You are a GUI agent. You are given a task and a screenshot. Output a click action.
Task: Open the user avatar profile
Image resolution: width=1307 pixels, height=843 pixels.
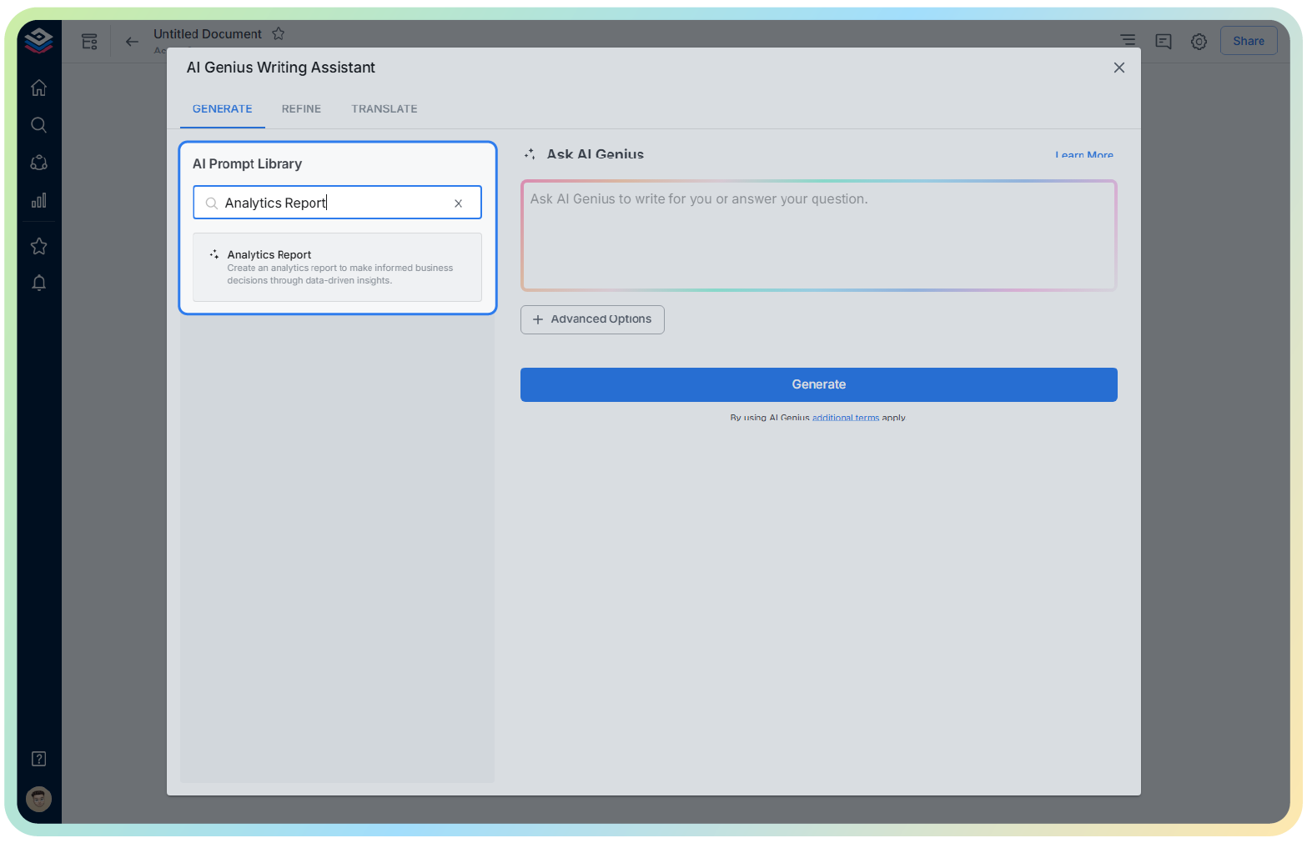click(38, 799)
